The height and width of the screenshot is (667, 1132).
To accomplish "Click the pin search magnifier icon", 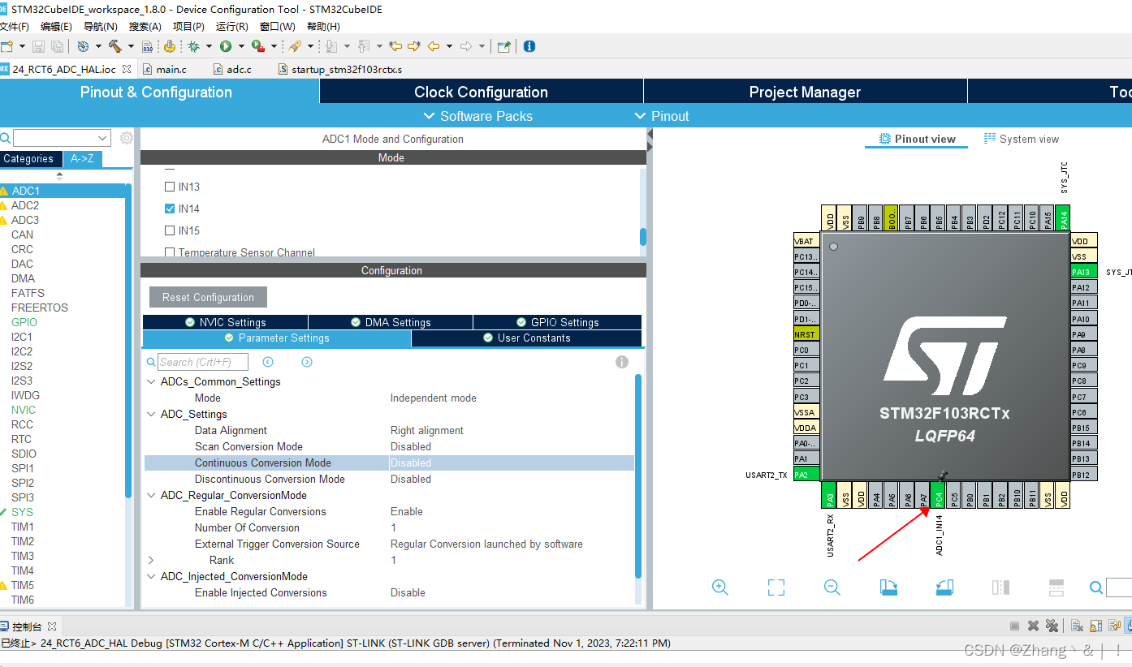I will (1096, 587).
